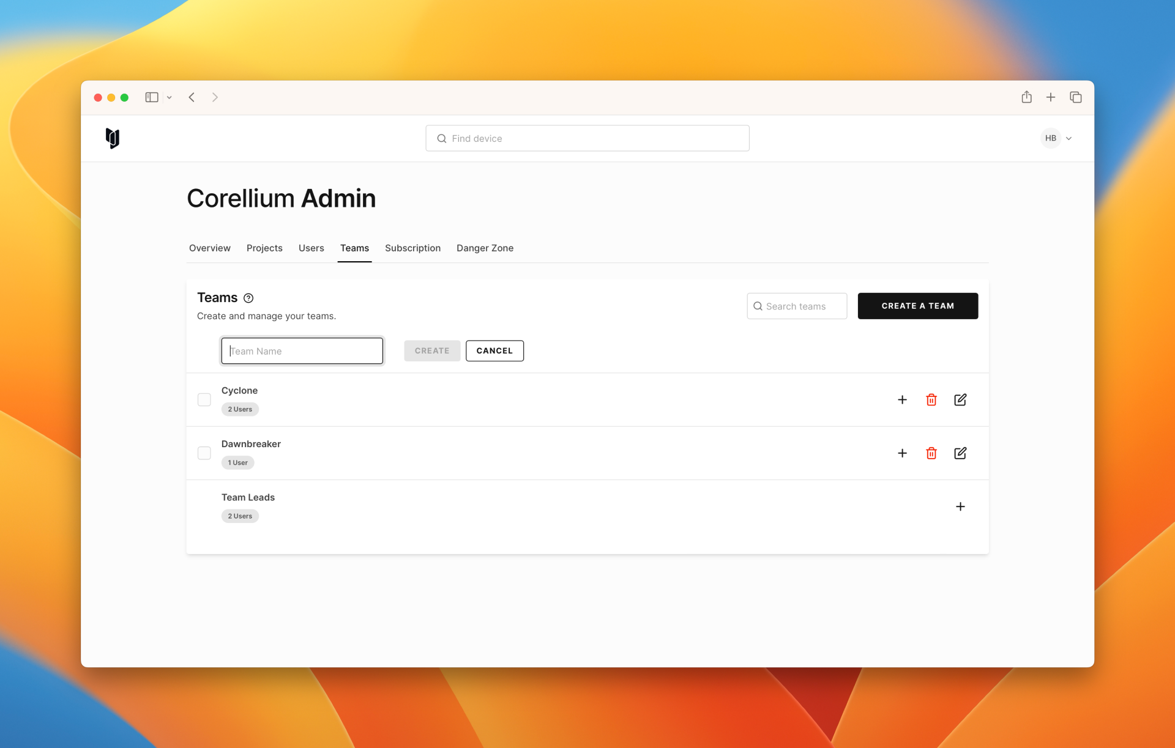Click the add user icon for Cyclone team
The image size is (1175, 748).
[903, 399]
